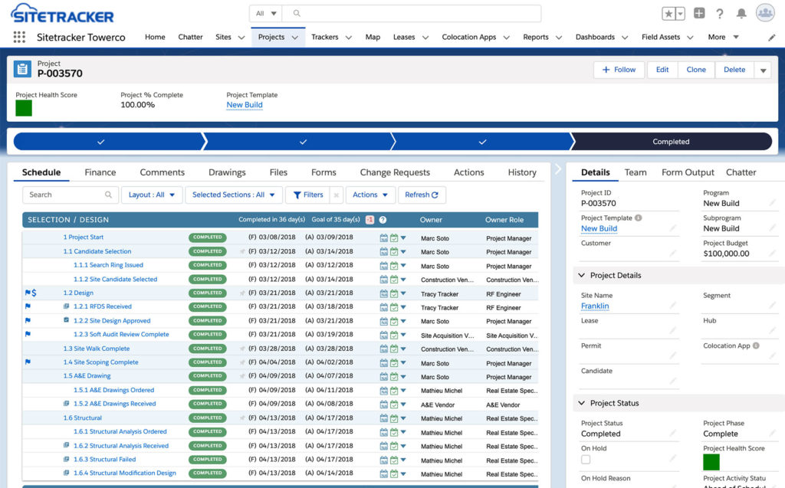Switch to the Finance tab
The image size is (785, 488).
point(100,172)
